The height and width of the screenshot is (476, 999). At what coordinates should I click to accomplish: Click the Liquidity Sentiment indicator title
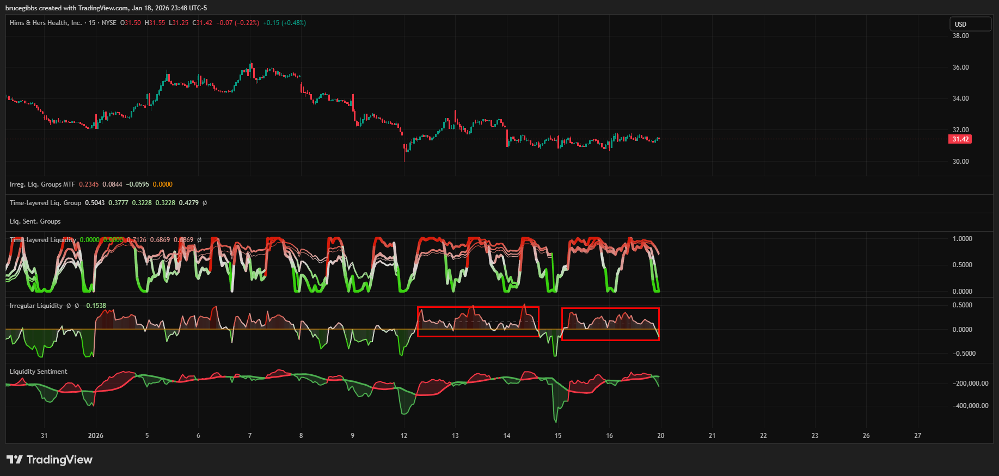pos(38,372)
